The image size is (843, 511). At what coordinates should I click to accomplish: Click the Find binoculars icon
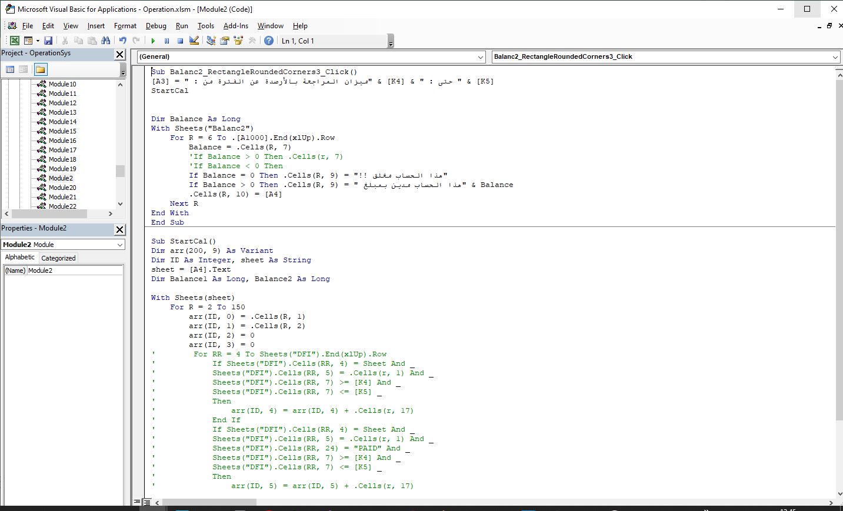pos(105,41)
